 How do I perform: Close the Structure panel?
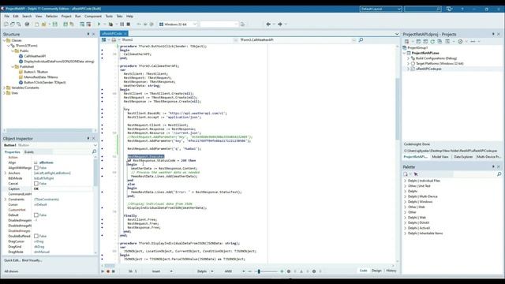pos(94,34)
